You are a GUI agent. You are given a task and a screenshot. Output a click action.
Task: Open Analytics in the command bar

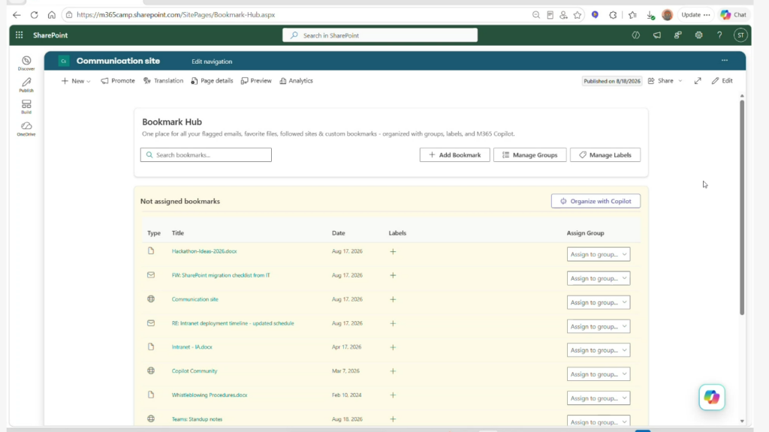pyautogui.click(x=296, y=81)
